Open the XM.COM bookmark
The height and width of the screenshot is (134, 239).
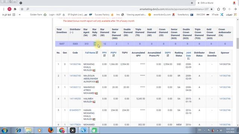[203, 15]
